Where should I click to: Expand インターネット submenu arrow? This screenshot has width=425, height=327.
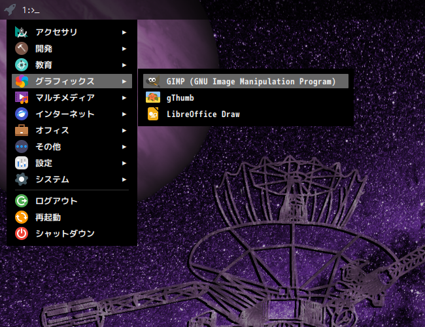click(124, 114)
